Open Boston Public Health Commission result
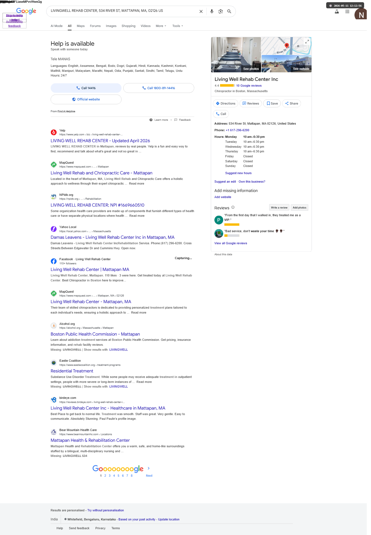371x535 pixels. (x=95, y=334)
